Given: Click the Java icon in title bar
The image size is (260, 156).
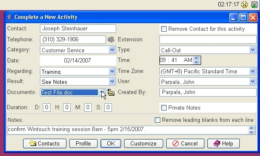Looking at the screenshot, I should coord(9,17).
